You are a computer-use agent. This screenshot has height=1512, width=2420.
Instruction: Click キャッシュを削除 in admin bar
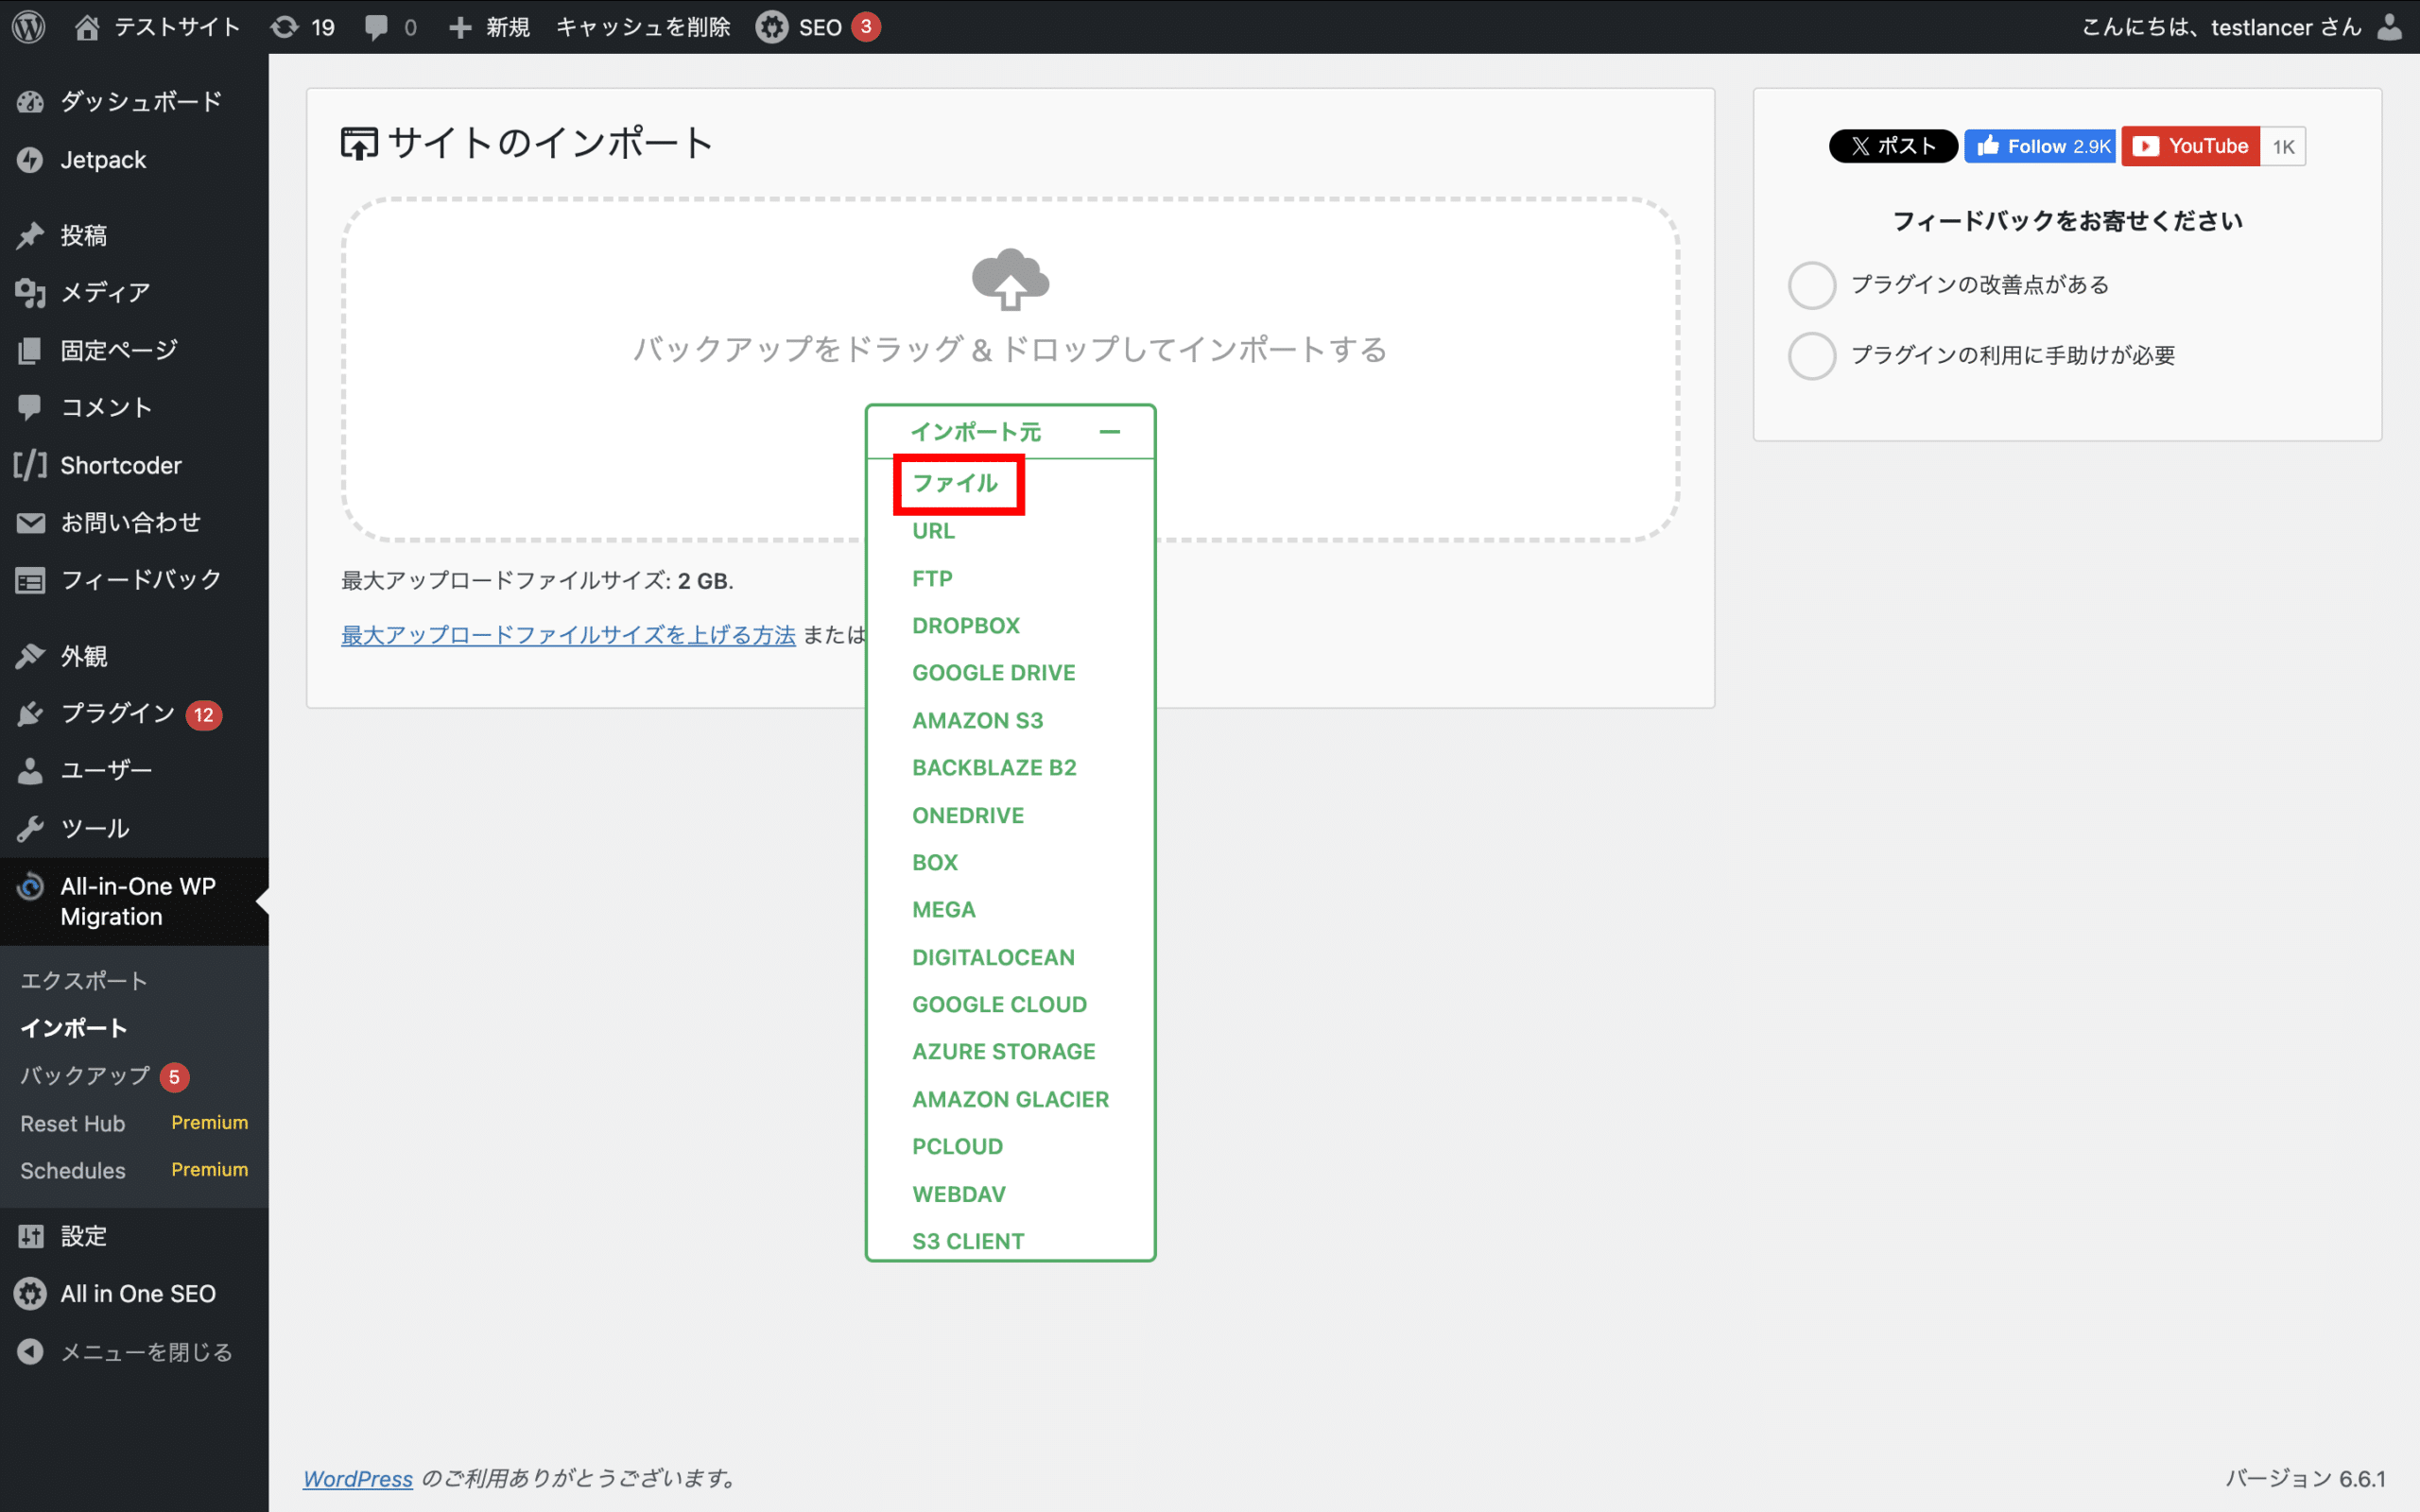coord(643,27)
